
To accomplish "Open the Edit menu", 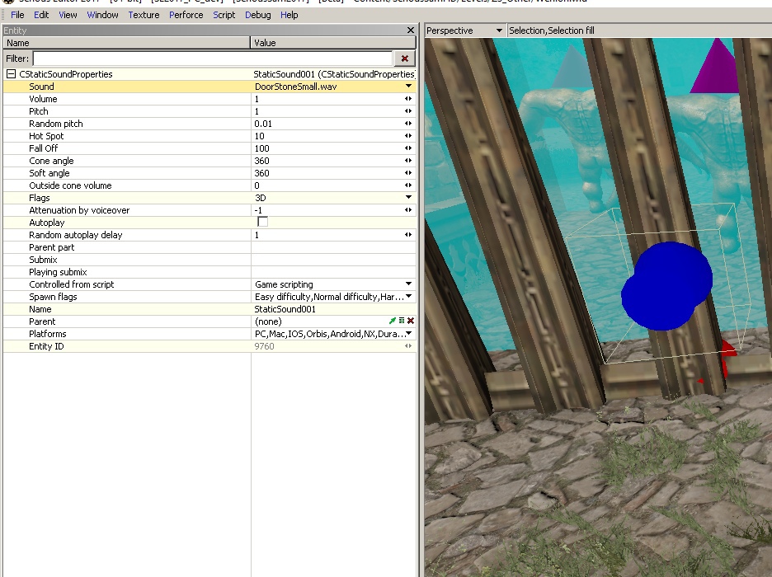I will pos(41,15).
